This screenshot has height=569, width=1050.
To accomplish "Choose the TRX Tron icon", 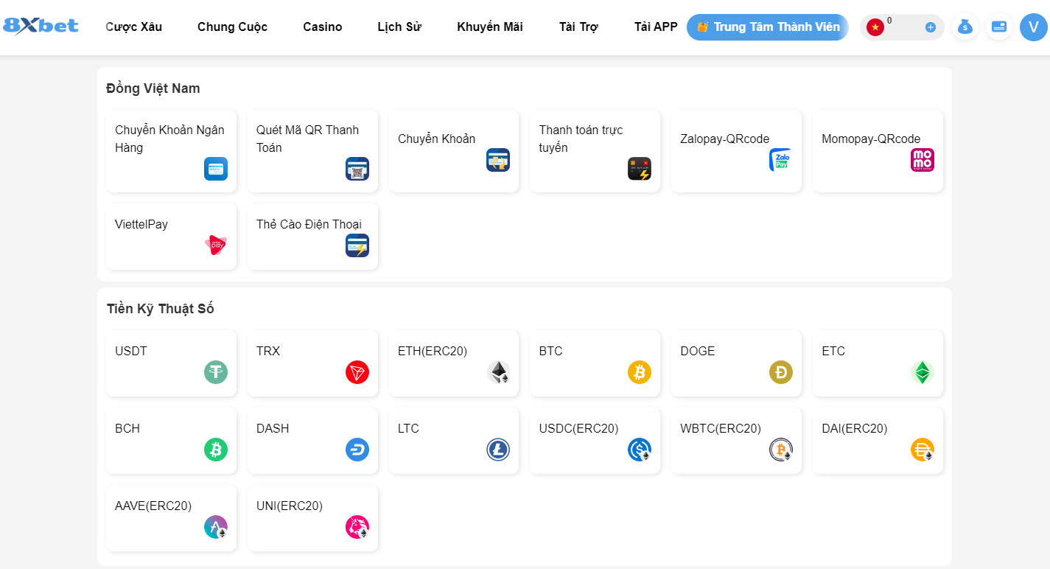I will pyautogui.click(x=357, y=372).
